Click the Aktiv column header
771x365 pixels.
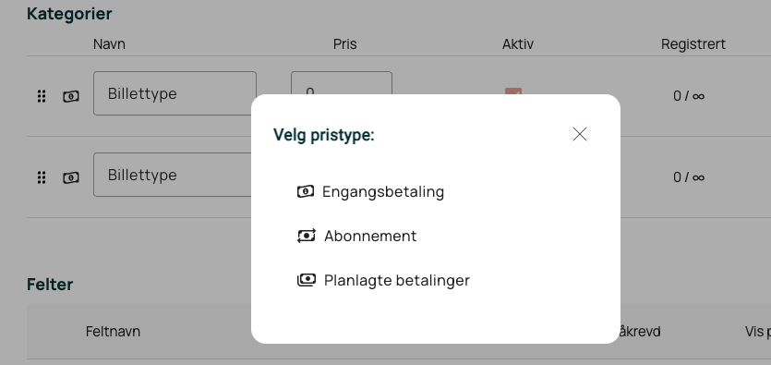pyautogui.click(x=518, y=44)
